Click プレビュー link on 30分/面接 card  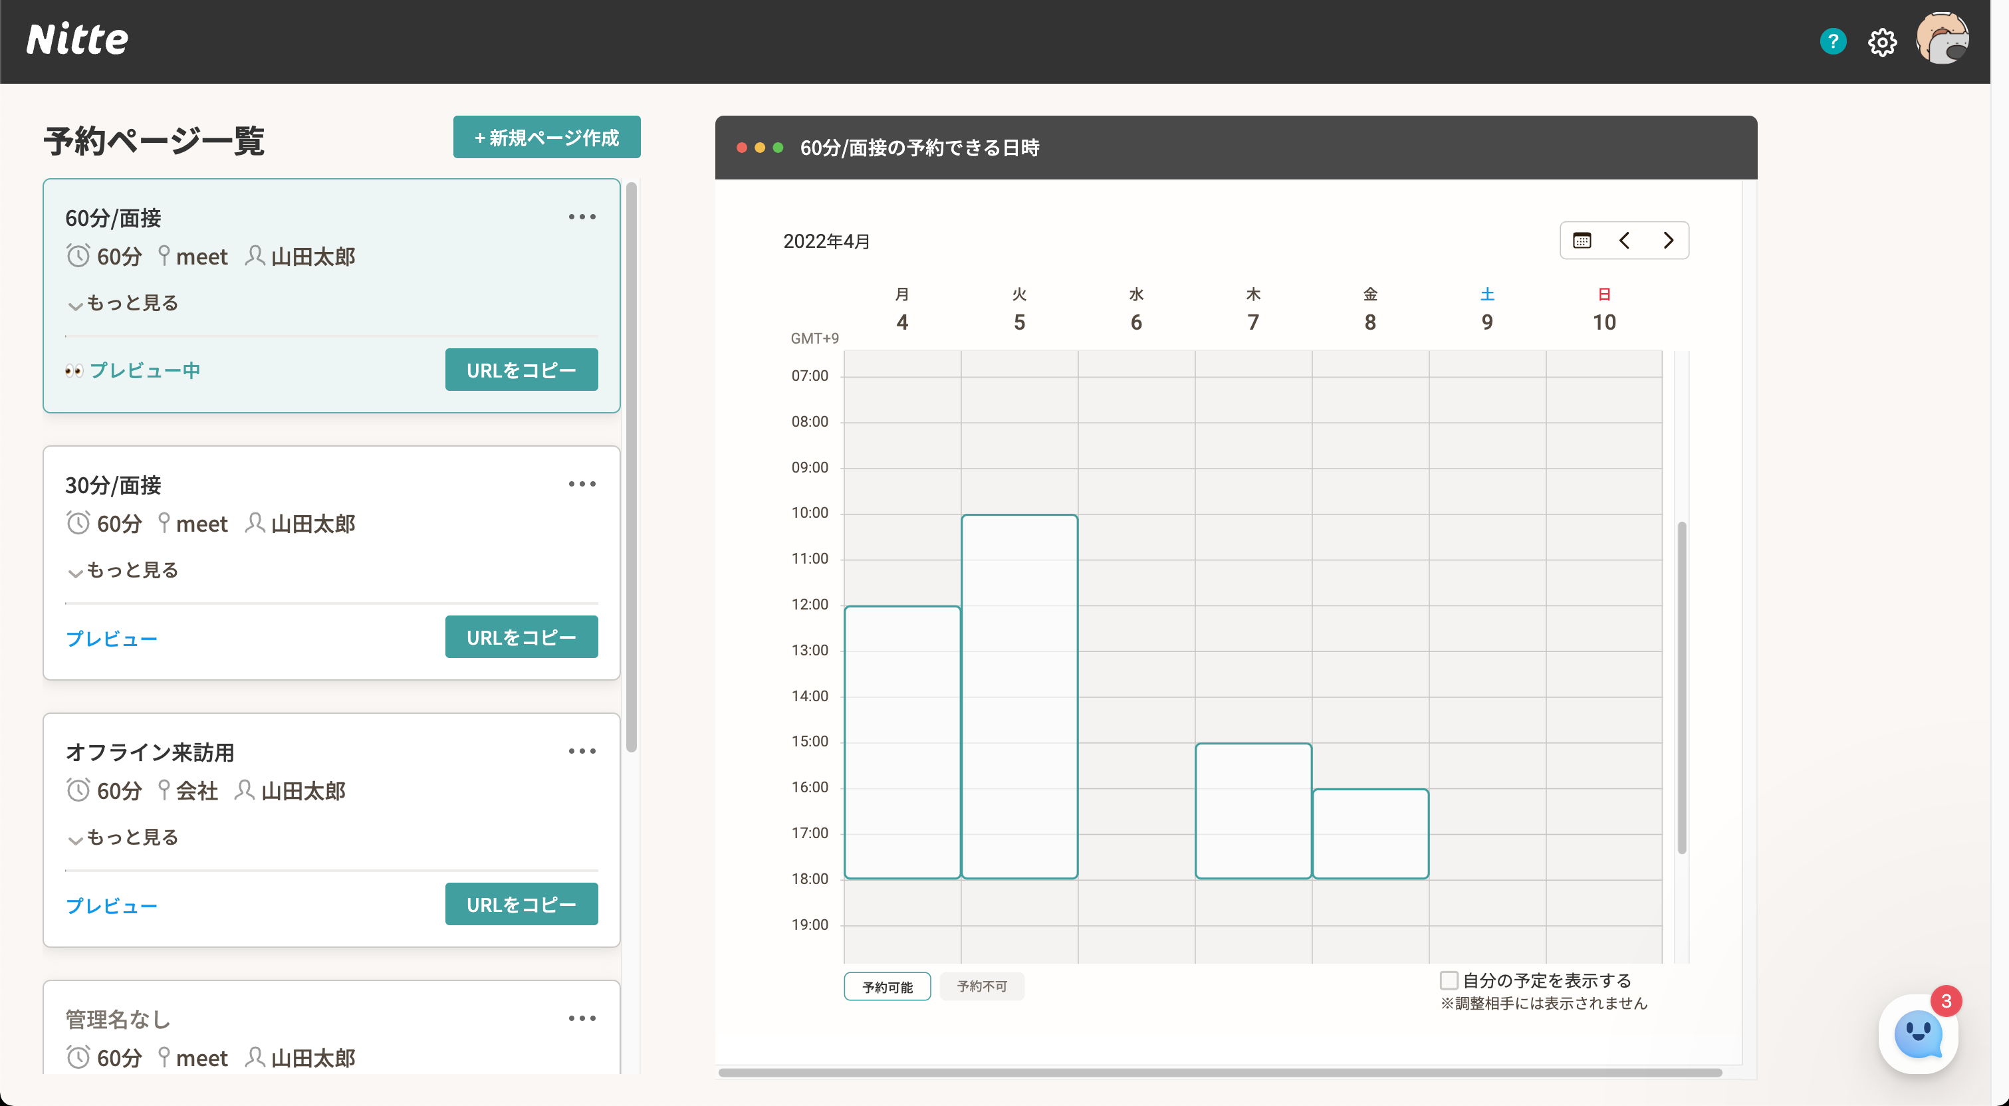[x=112, y=639]
